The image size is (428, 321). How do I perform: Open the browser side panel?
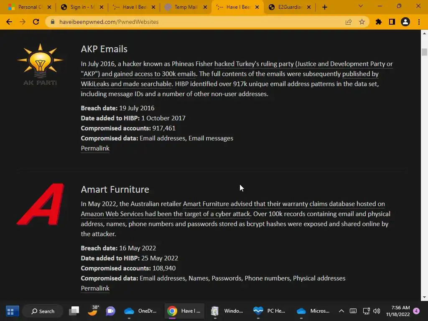(392, 22)
